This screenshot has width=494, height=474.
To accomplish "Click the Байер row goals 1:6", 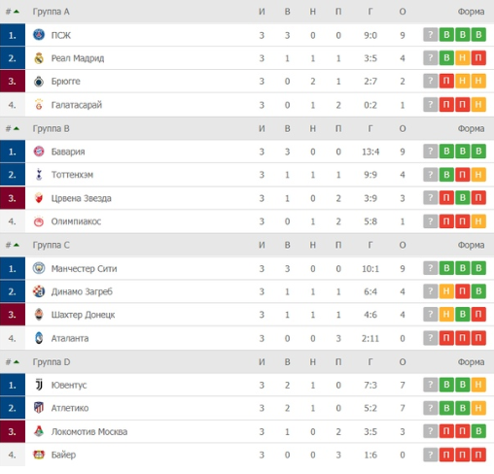I will click(x=370, y=455).
